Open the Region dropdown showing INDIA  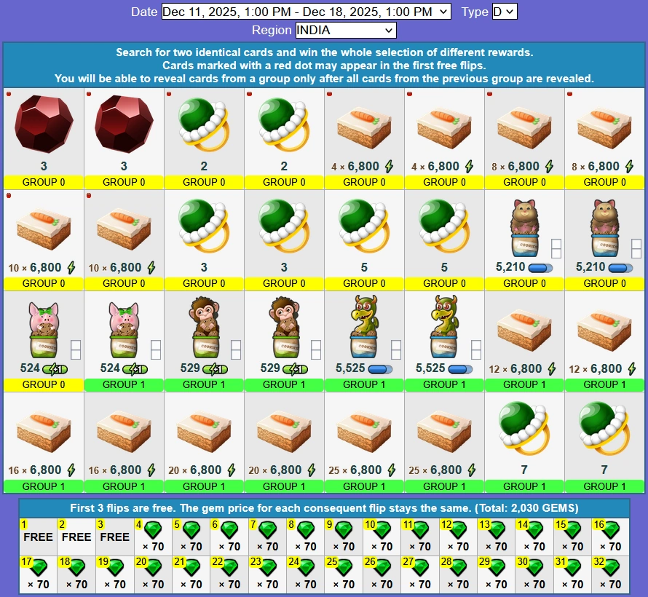point(346,30)
